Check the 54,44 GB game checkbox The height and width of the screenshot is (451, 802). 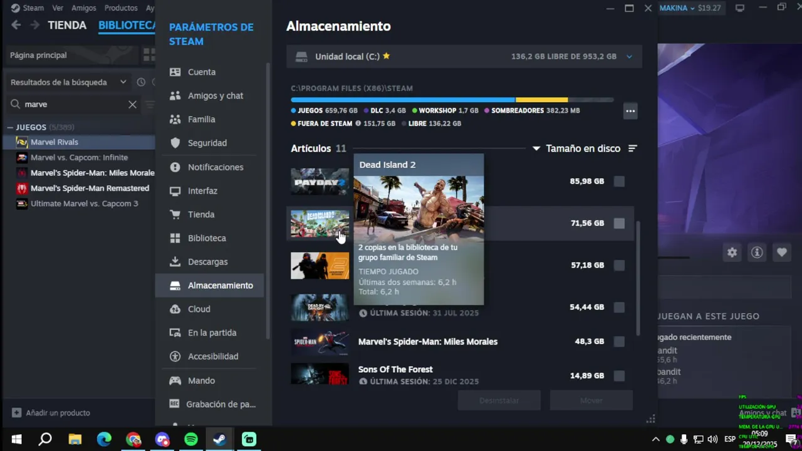(619, 308)
